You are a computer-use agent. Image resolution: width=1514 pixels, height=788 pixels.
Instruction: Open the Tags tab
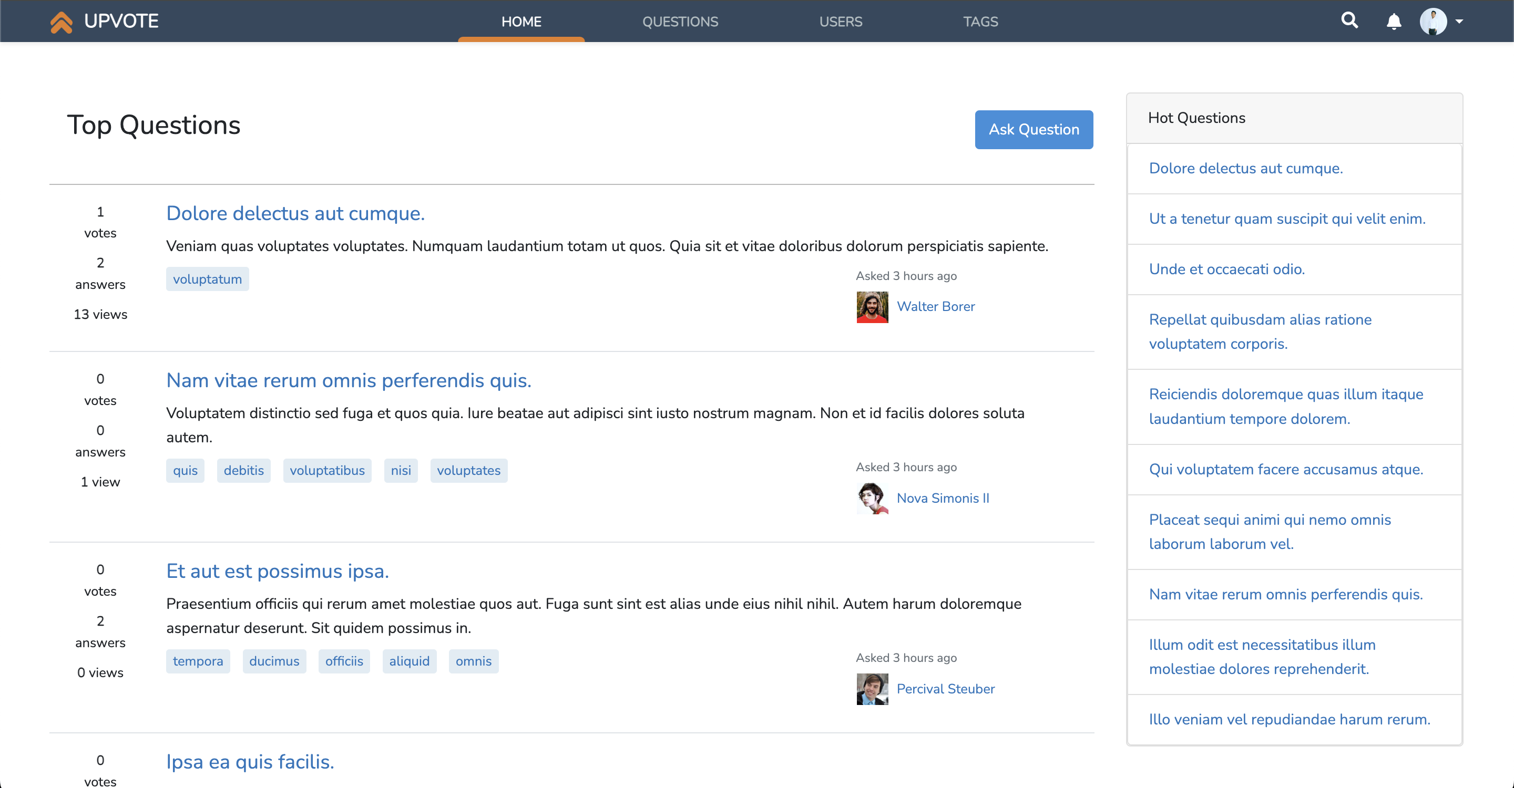[x=980, y=22]
